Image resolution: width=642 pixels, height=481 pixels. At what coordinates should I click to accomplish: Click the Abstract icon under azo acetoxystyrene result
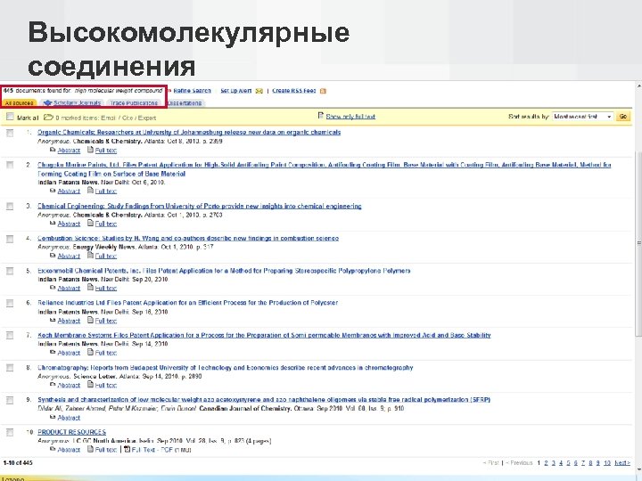[53, 418]
